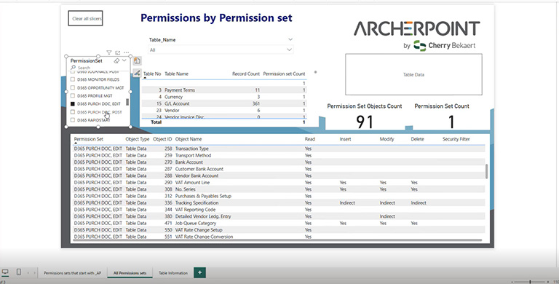The image size is (559, 284).
Task: Click the Cherry Bekaert logo mark
Action: [x=420, y=46]
